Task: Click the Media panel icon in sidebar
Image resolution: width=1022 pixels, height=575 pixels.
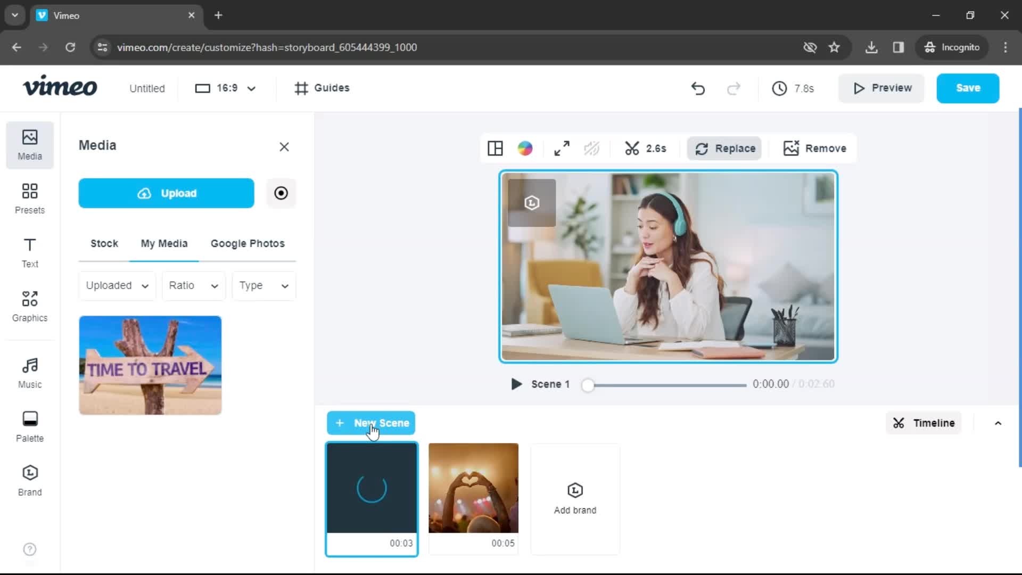Action: pyautogui.click(x=29, y=144)
